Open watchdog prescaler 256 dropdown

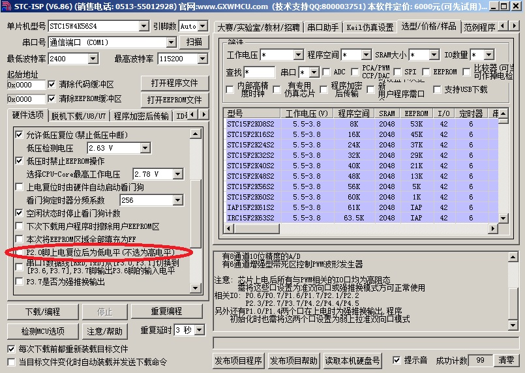point(178,200)
